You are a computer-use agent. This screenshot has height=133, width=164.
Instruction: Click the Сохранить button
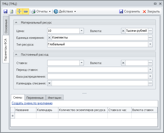point(130,11)
